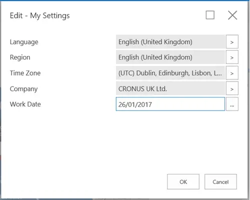Click the (UTC) Dublin, Edinburgh time zone field
The image size is (250, 200).
(x=170, y=73)
